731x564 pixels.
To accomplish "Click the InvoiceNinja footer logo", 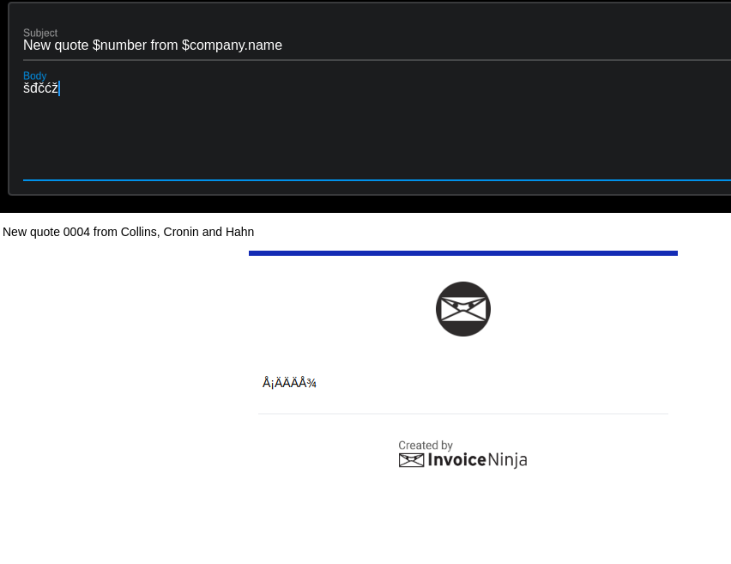I will tap(463, 460).
